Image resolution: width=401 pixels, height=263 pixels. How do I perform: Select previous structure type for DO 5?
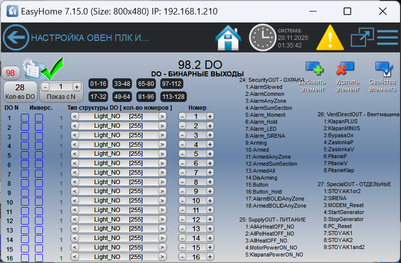point(75,154)
